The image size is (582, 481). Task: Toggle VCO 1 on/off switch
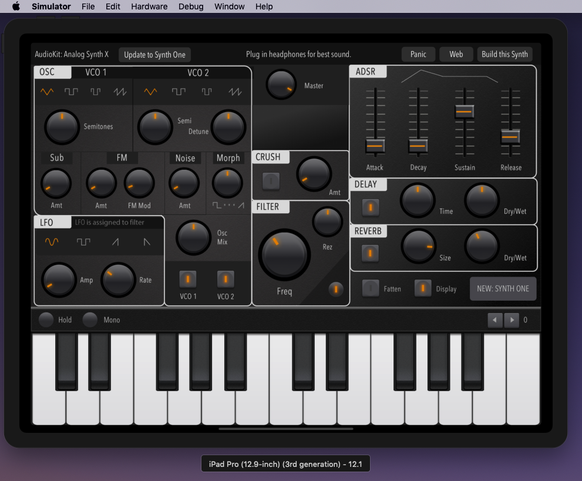tap(188, 279)
